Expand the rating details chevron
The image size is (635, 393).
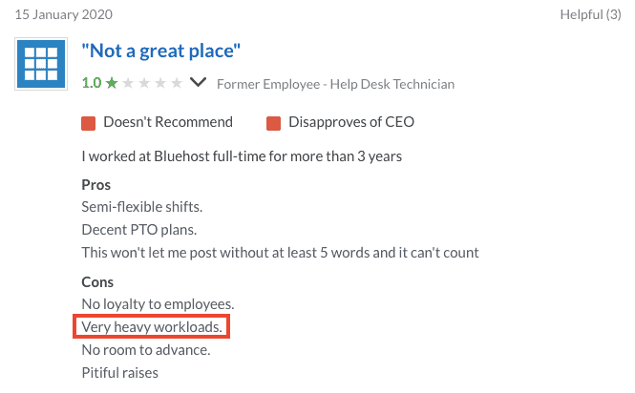(x=199, y=82)
